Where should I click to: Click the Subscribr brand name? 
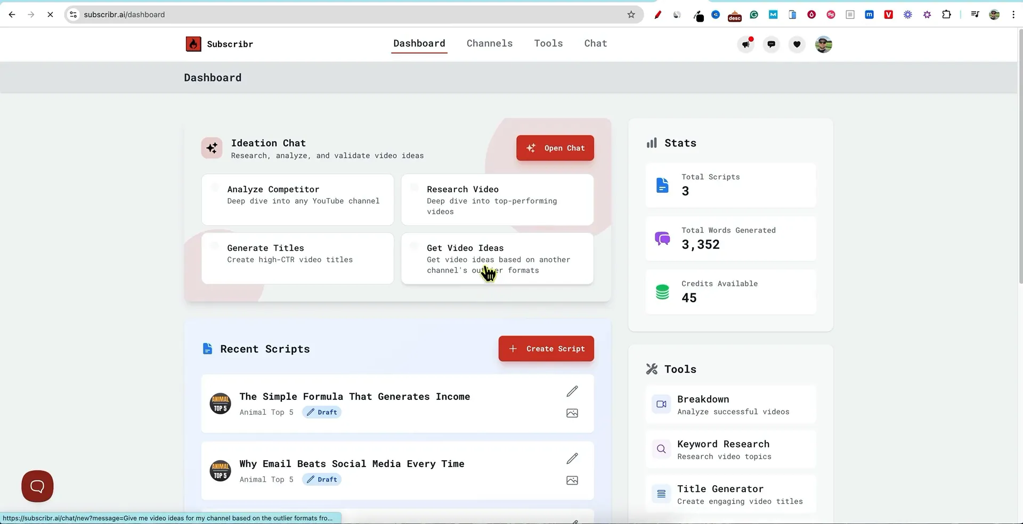pyautogui.click(x=230, y=44)
